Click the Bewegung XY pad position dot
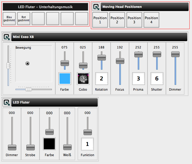The height and width of the screenshot is (164, 192). 27,63
